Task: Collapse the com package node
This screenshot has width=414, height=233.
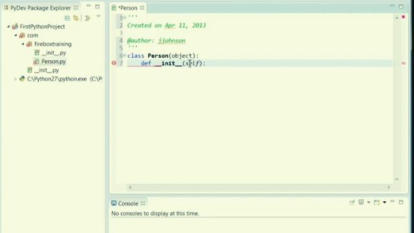Action: click(16, 35)
